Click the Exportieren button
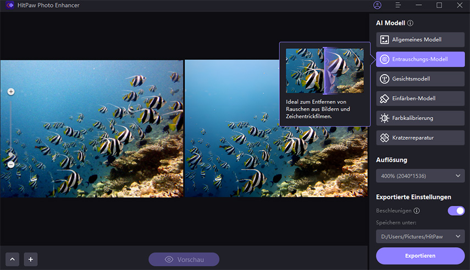 (x=421, y=256)
